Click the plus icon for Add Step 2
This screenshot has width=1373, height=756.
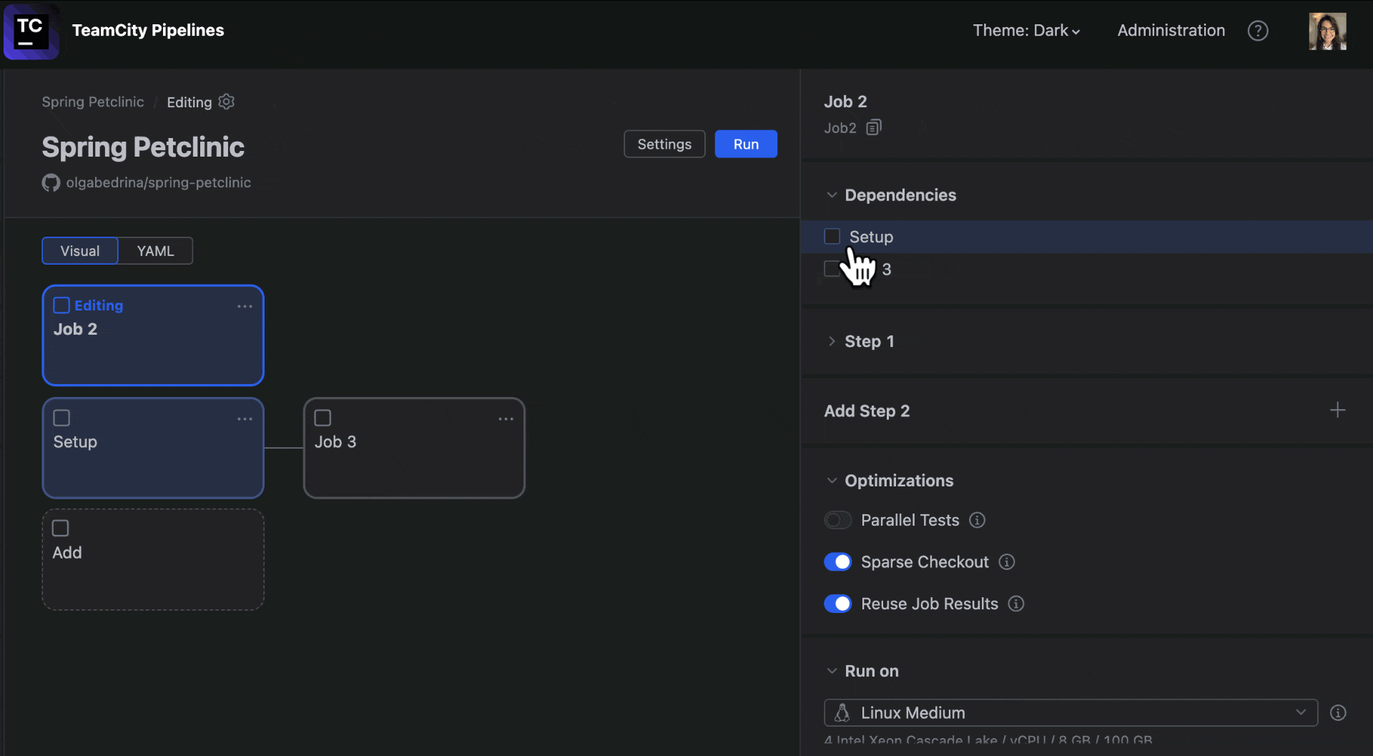click(1337, 410)
